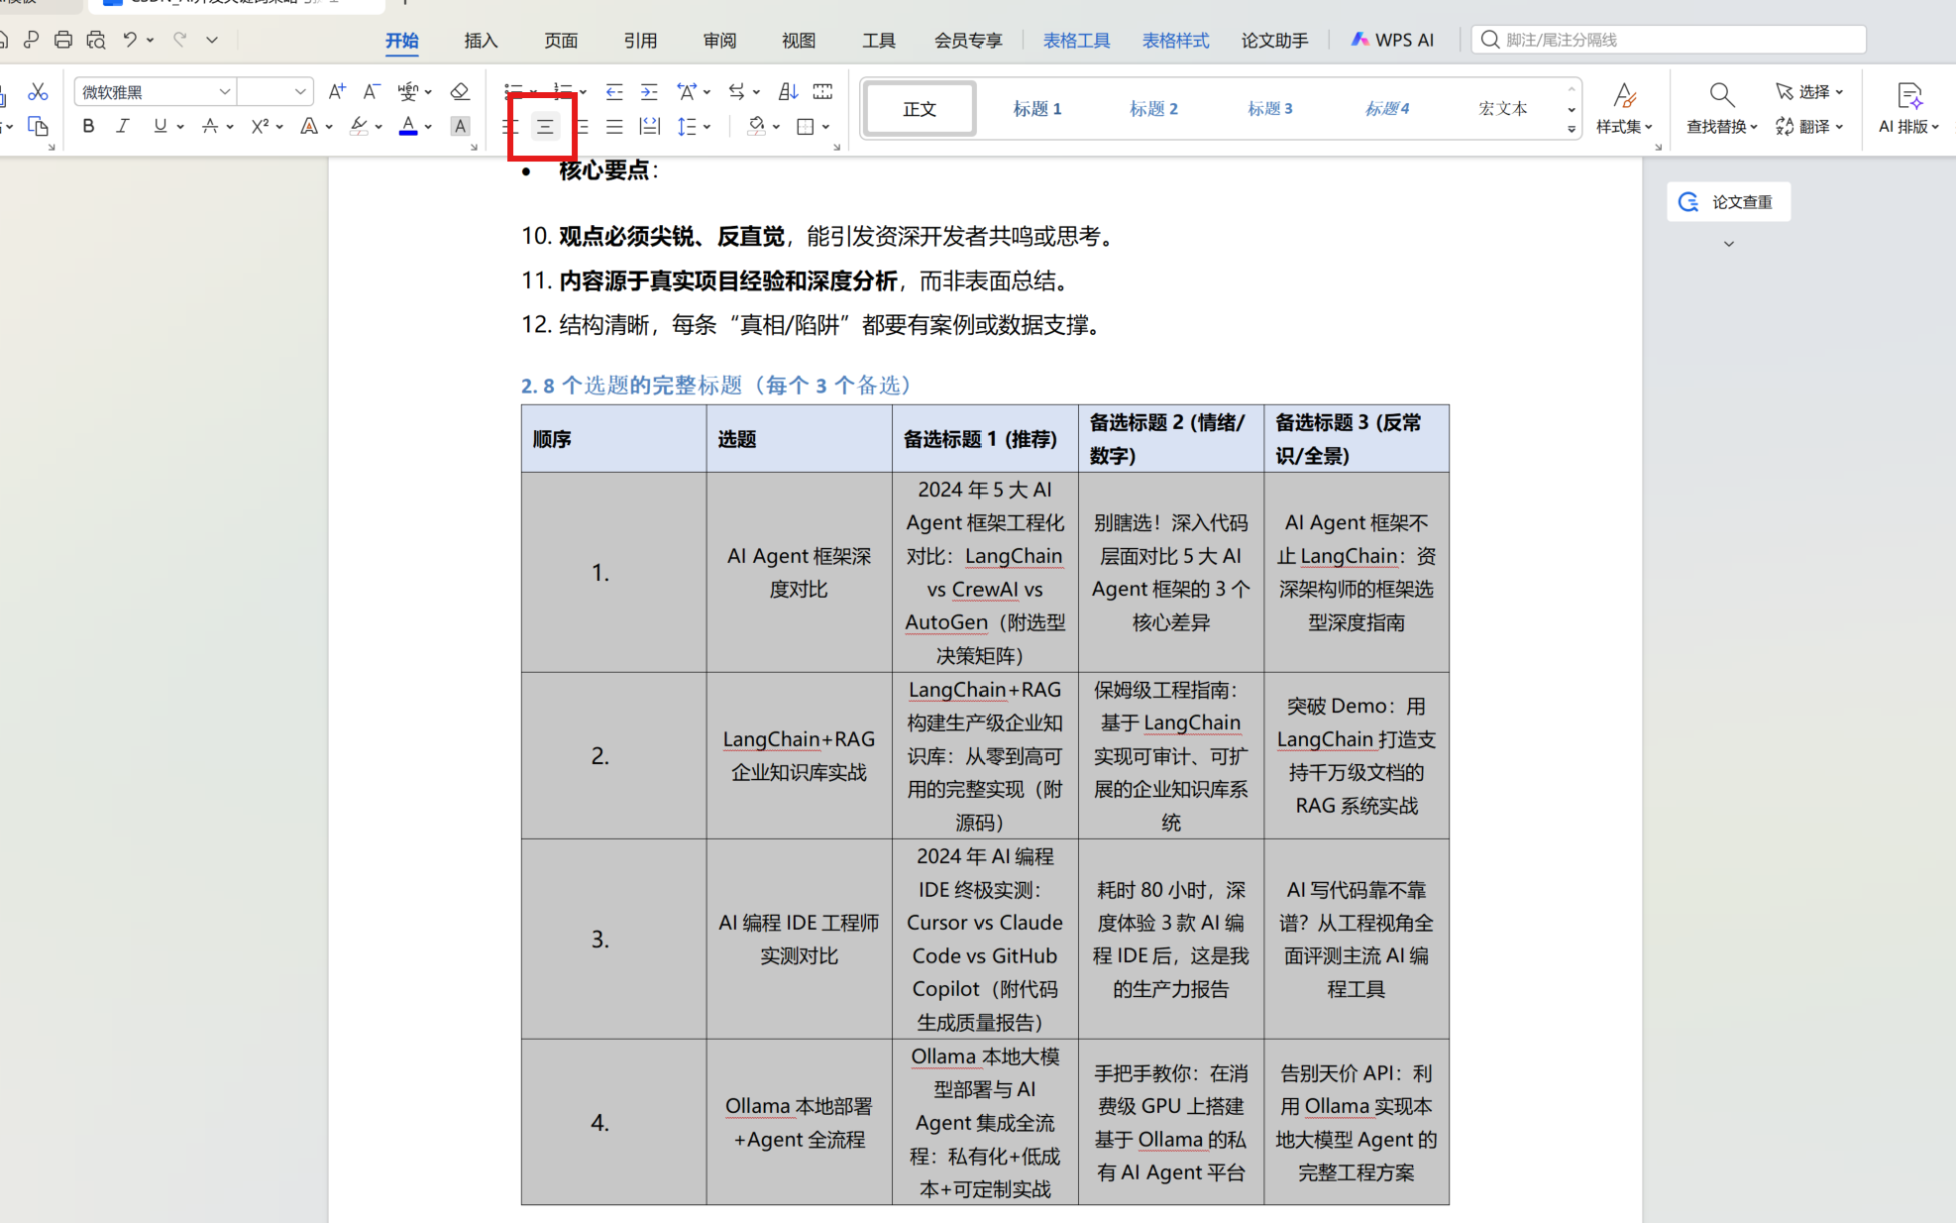This screenshot has width=1956, height=1223.
Task: Click the 翻译 button
Action: tap(1809, 126)
